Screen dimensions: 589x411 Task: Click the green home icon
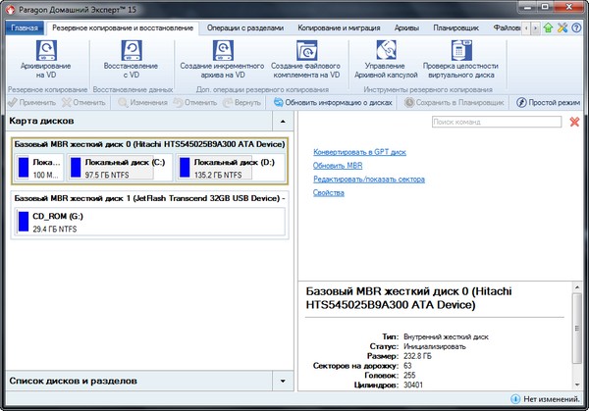pos(548,27)
